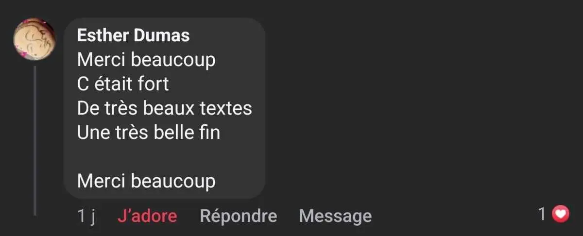Open Esther Dumas's profile picture

[x=34, y=40]
